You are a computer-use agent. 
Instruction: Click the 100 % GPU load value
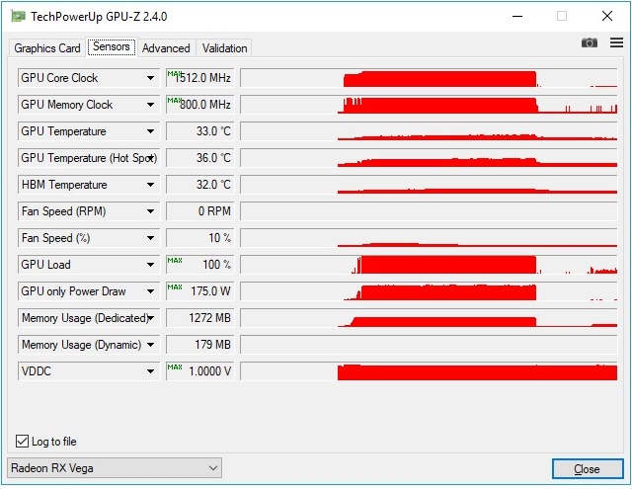(x=199, y=265)
